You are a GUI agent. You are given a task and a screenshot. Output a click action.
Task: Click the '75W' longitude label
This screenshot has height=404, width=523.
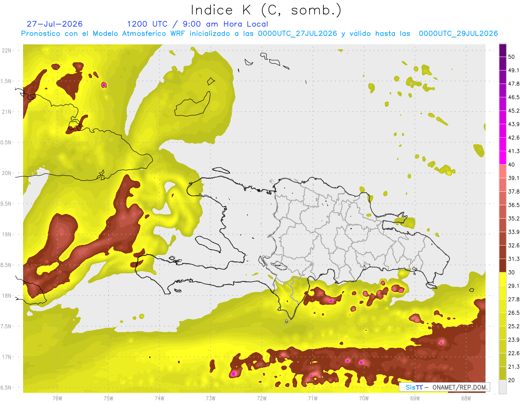coord(108,398)
